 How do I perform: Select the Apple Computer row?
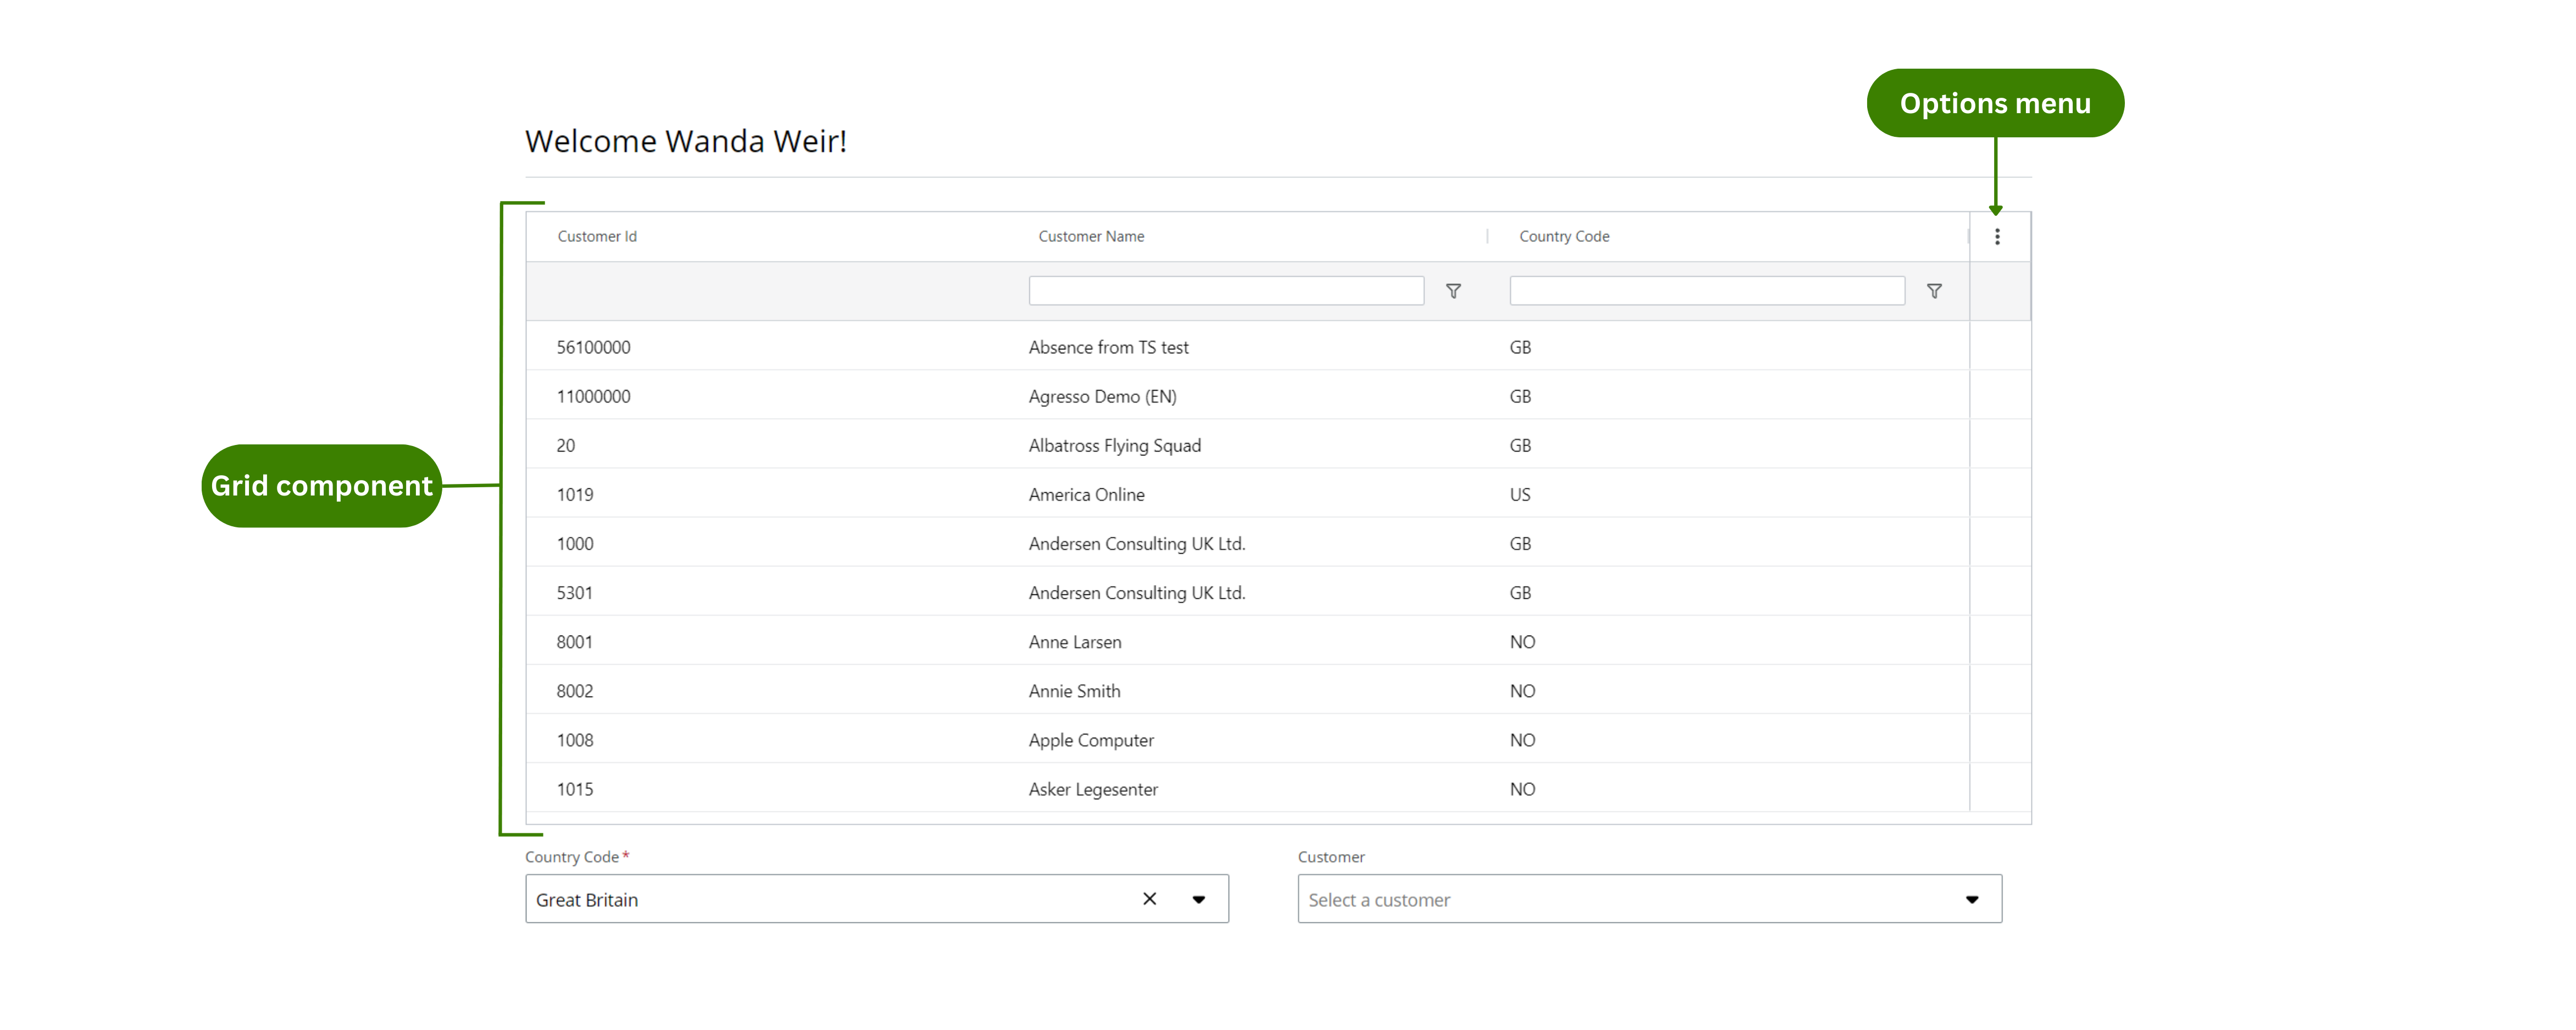1091,740
